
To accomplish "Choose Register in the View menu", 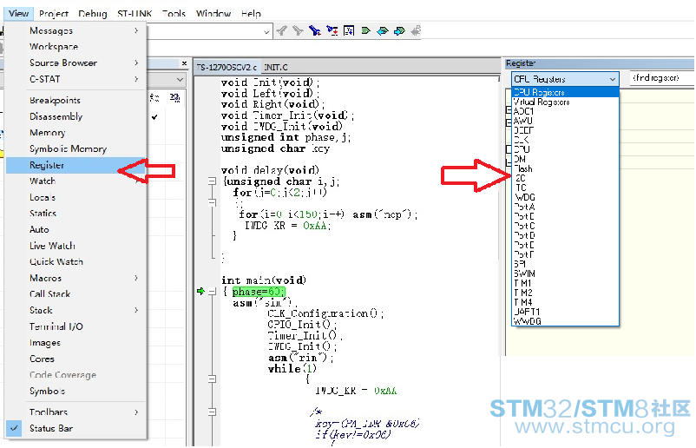I will pyautogui.click(x=76, y=165).
